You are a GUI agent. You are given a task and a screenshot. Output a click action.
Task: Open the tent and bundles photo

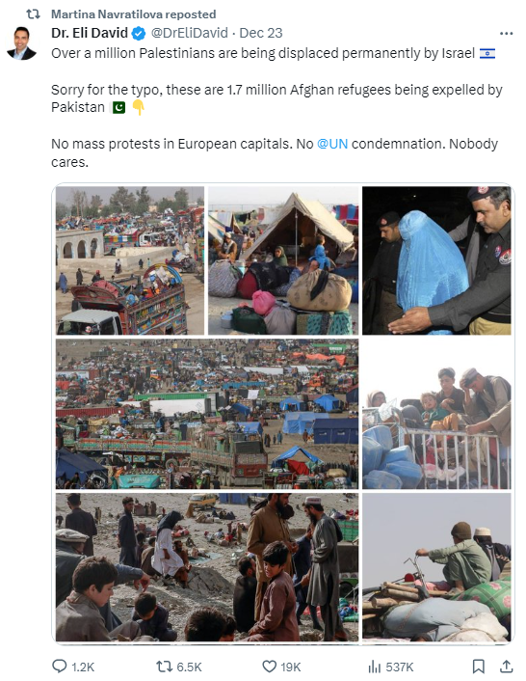[283, 260]
